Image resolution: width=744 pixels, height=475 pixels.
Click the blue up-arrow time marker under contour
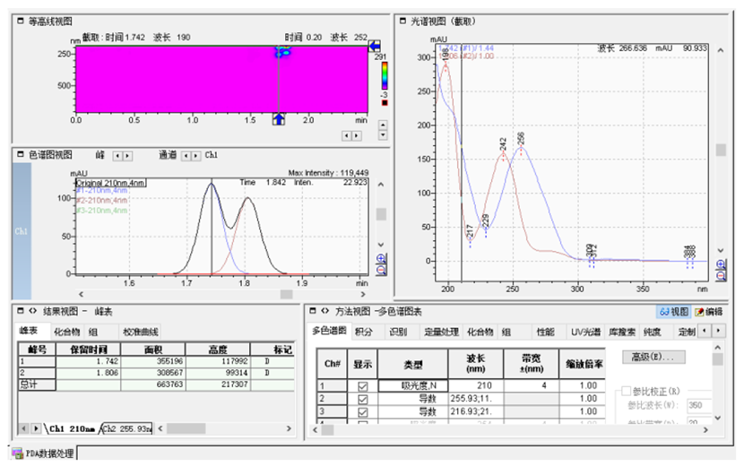coord(279,119)
